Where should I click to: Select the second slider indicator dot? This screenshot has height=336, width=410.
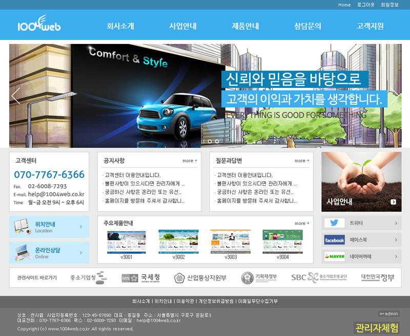click(x=217, y=141)
